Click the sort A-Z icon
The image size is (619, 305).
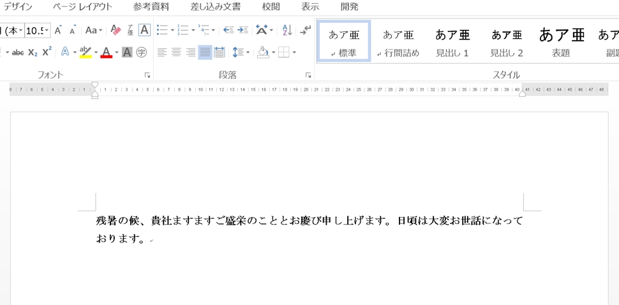coord(287,30)
